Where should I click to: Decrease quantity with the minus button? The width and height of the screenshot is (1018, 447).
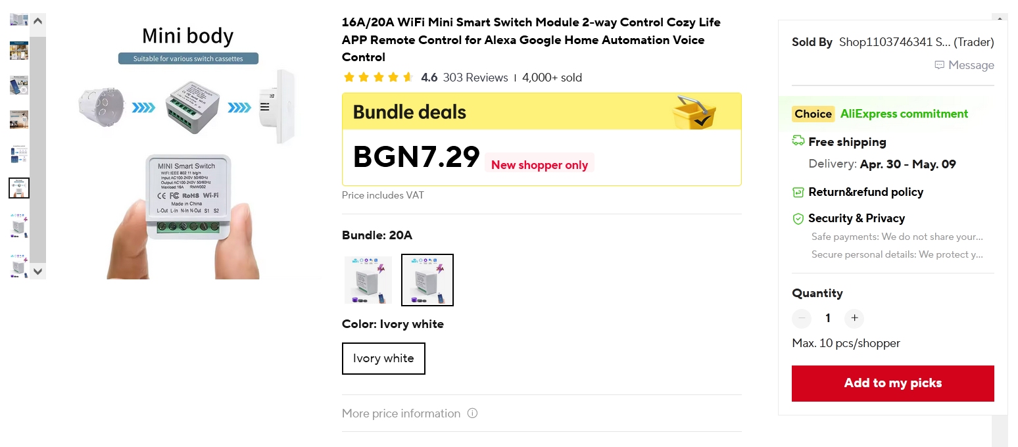802,318
